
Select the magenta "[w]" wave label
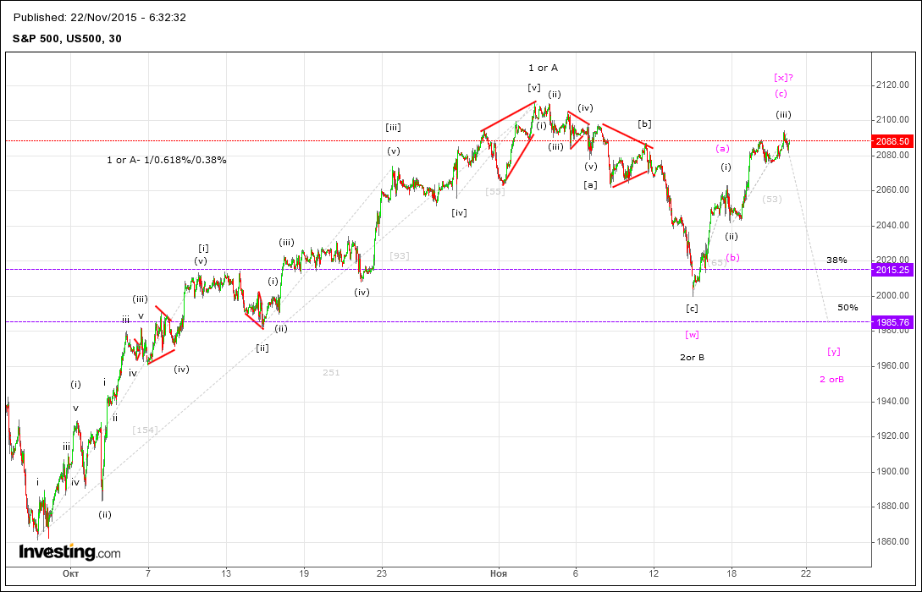point(692,334)
